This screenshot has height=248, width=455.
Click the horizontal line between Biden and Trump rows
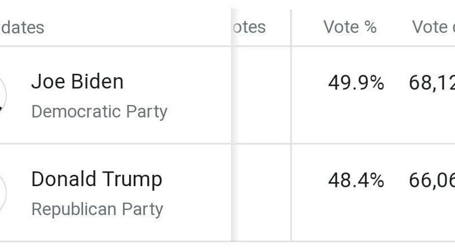click(227, 144)
